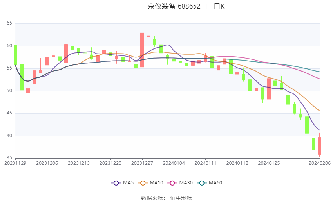
Task: Click the chart title 京仪装备 688652
Action: click(x=174, y=6)
